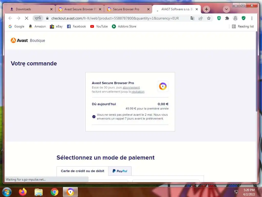Open the Facebook bookmark
This screenshot has height=197, width=262.
(x=76, y=26)
